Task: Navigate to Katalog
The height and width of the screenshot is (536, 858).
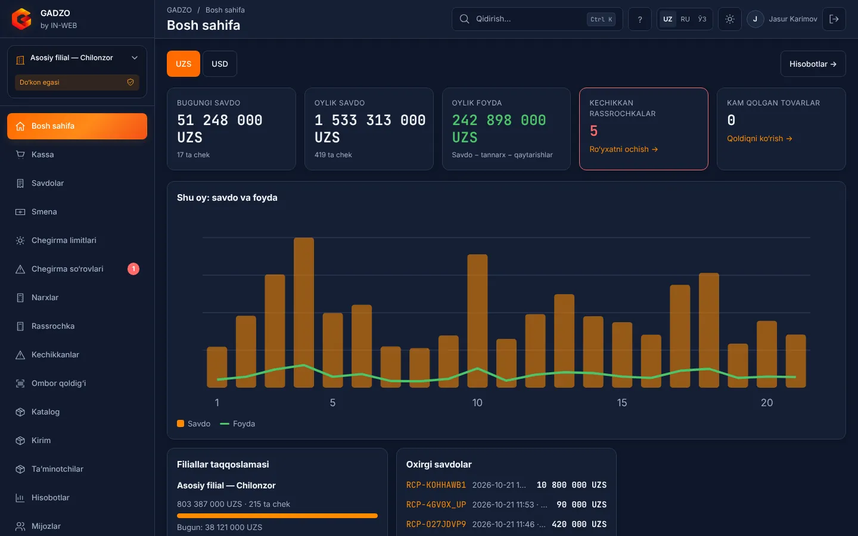Action: [x=77, y=412]
